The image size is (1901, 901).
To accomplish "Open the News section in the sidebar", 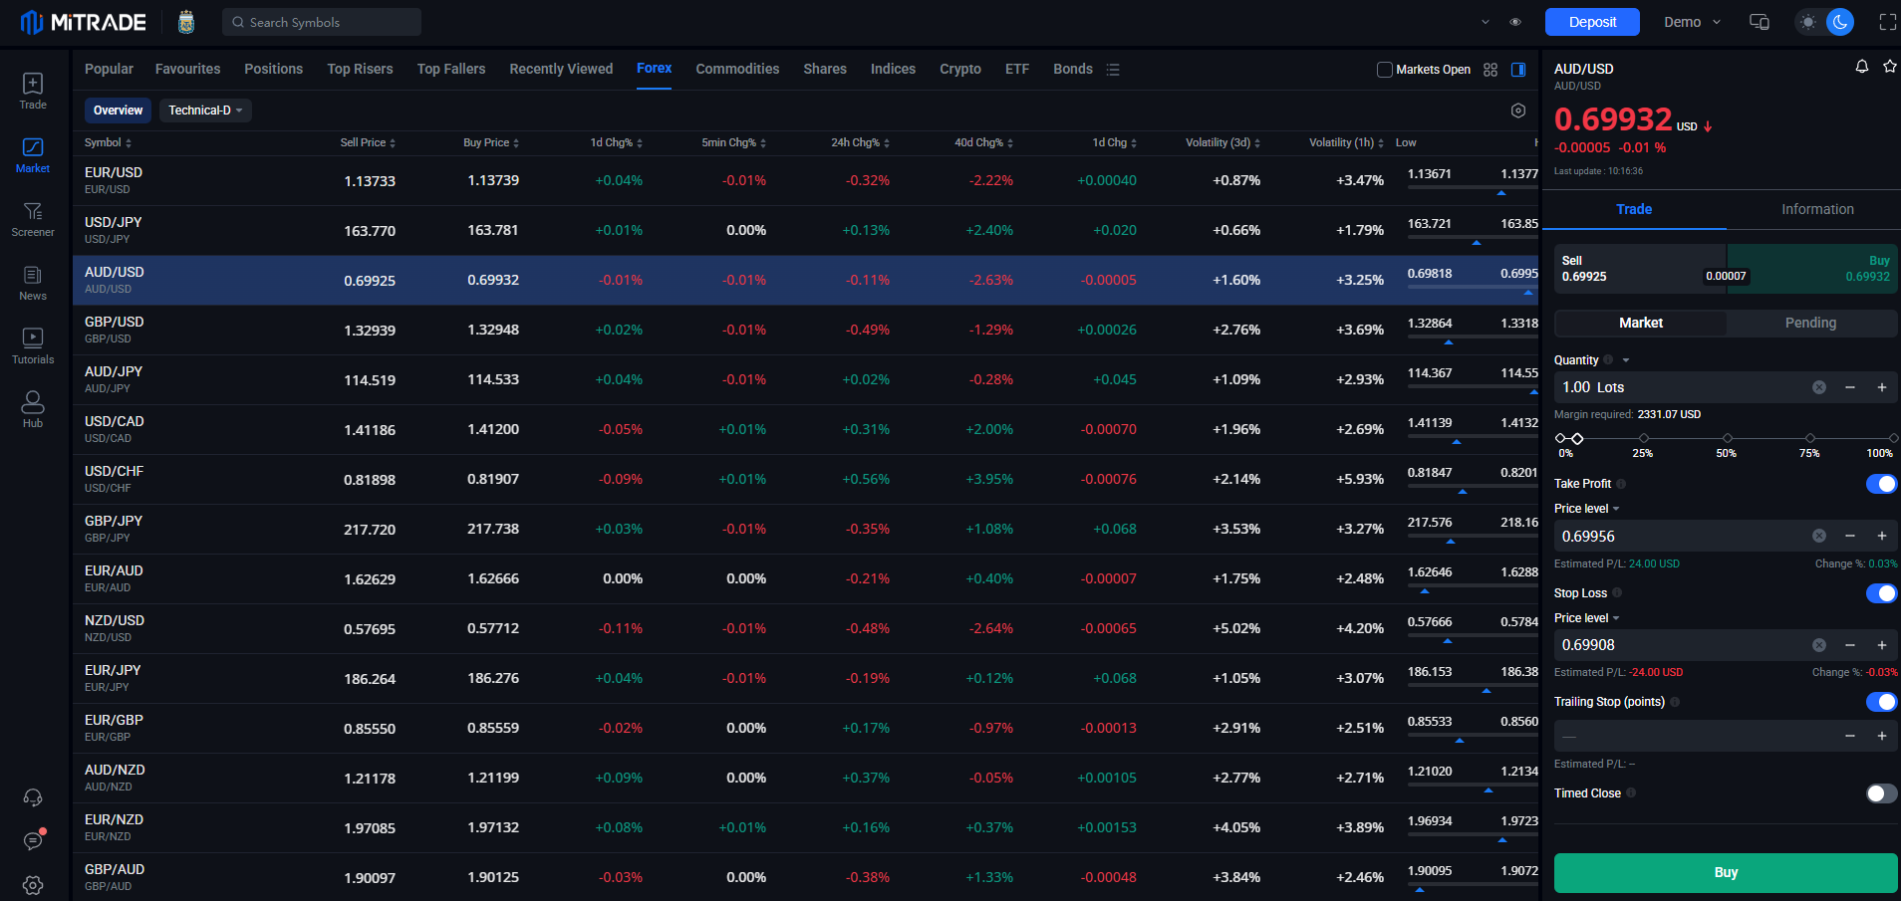I will (33, 283).
